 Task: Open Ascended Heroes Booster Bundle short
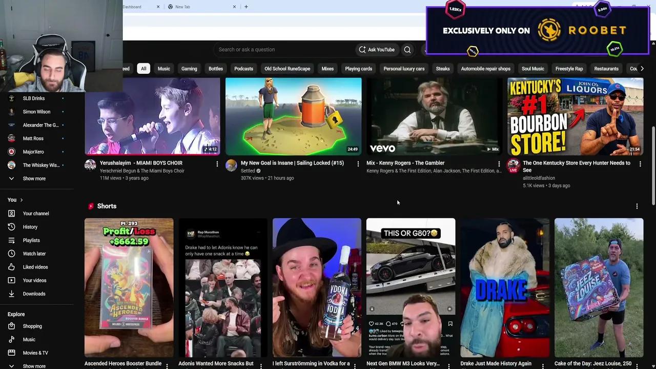coord(129,288)
